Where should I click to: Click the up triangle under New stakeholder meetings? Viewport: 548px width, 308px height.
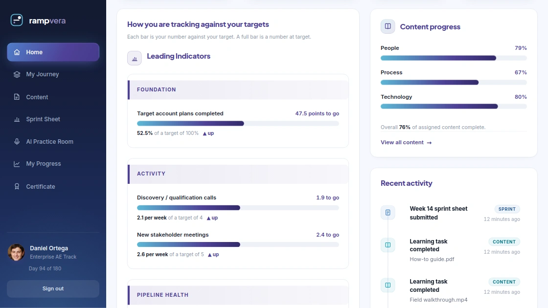tap(210, 255)
